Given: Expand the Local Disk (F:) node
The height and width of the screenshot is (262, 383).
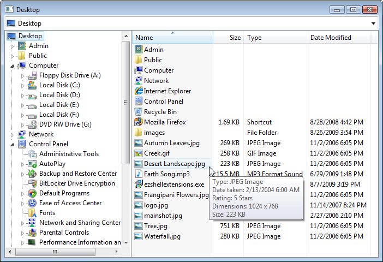Looking at the screenshot, I should click(x=22, y=115).
